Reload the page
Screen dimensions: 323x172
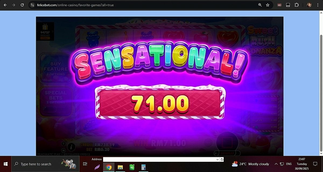click(x=22, y=5)
